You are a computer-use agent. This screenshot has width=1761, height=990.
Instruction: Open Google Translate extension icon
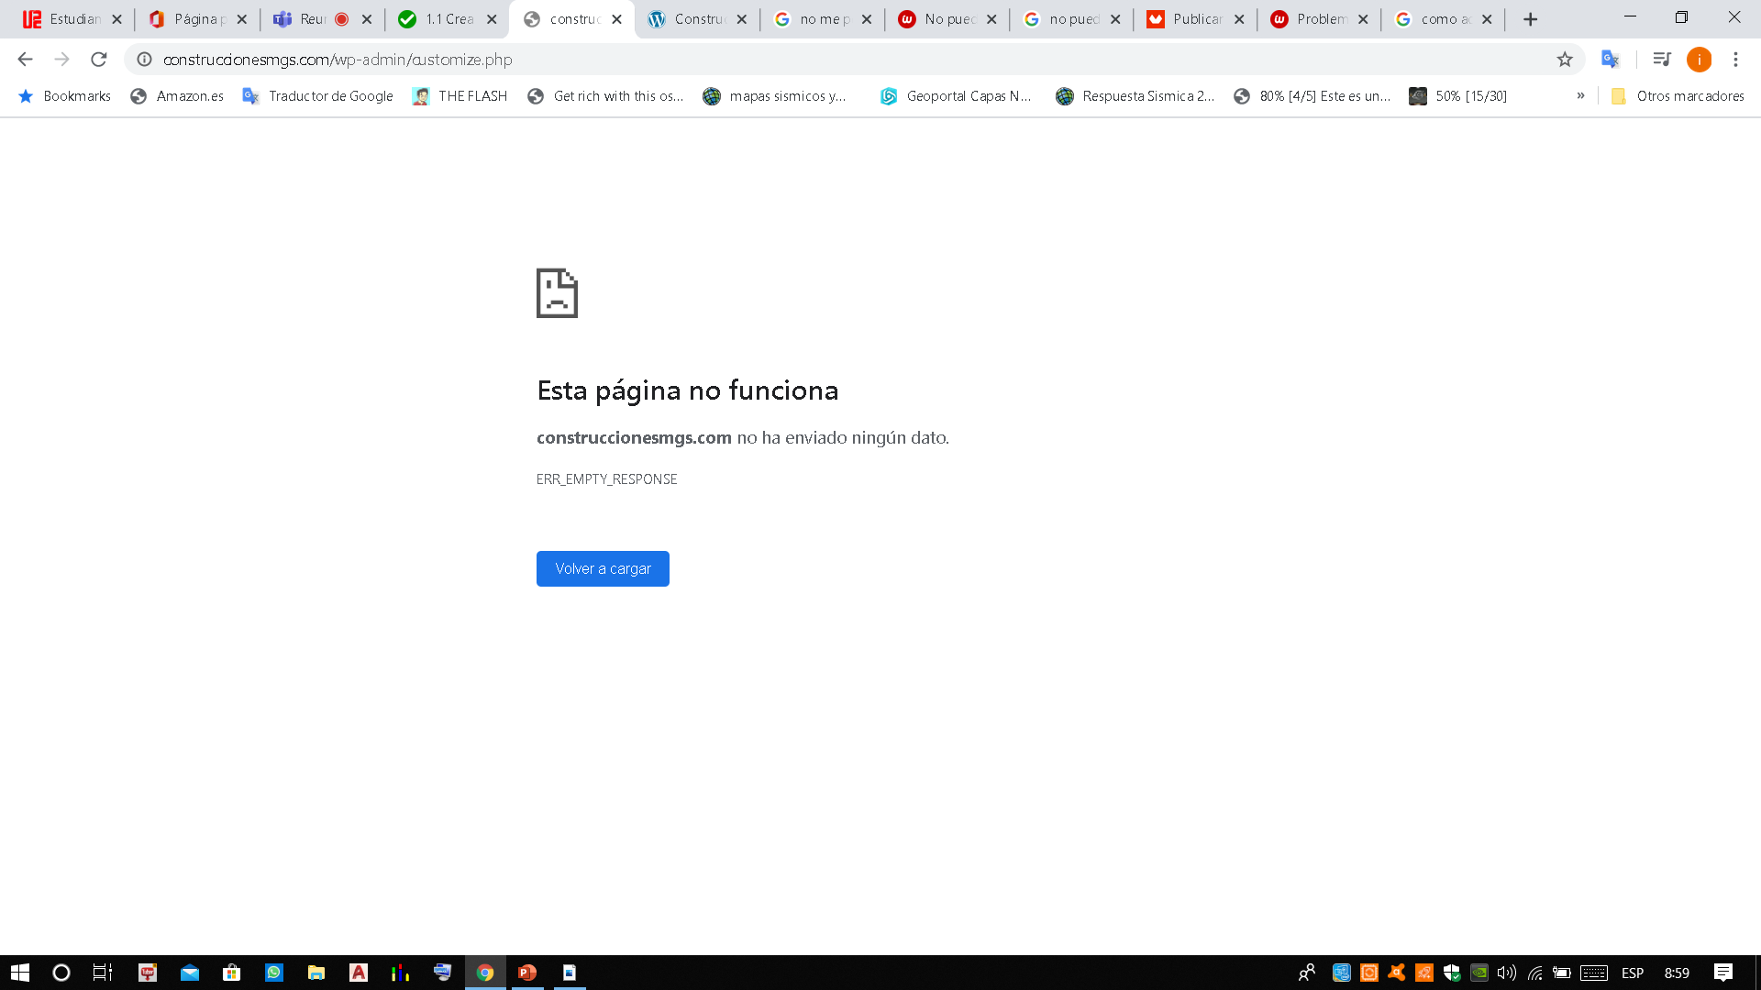click(x=1611, y=60)
